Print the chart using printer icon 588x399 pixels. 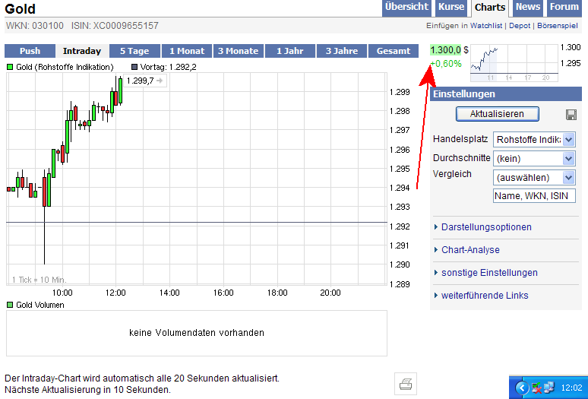pos(406,384)
